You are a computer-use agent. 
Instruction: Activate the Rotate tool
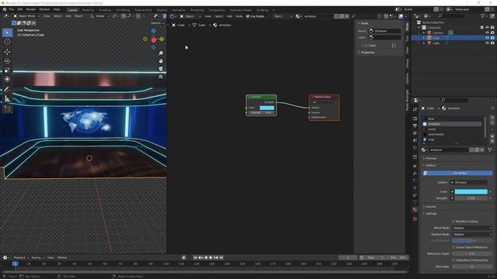click(x=7, y=60)
